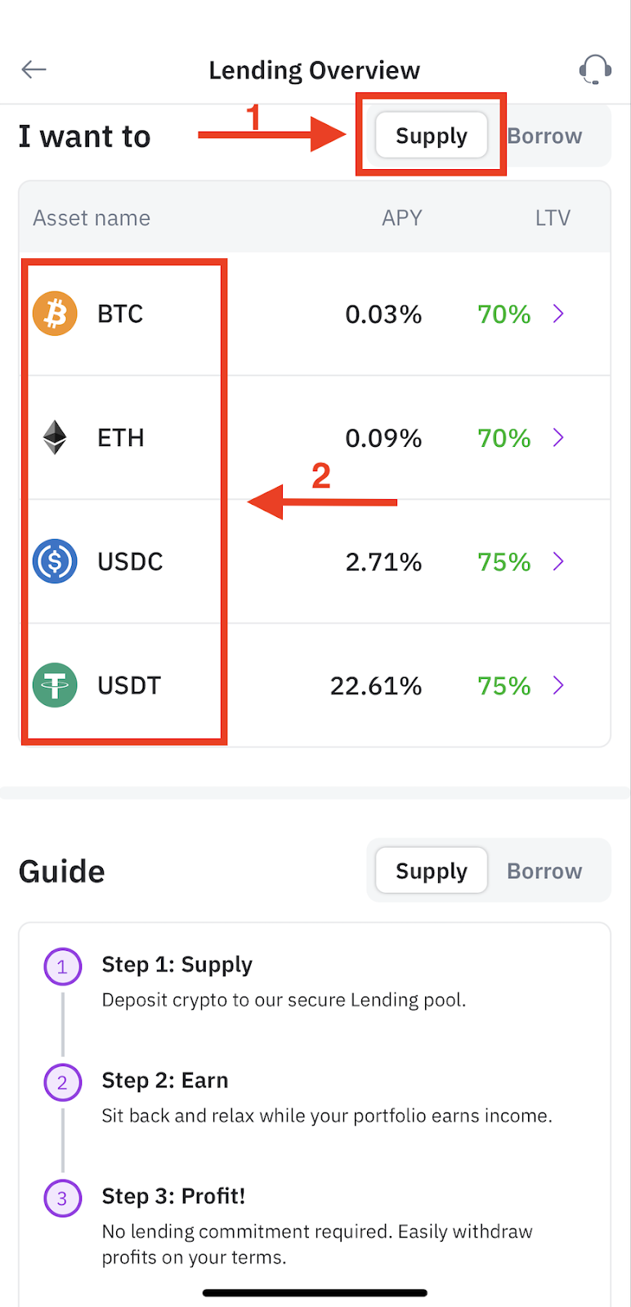Tap the Step 1 circle marker

click(x=62, y=967)
